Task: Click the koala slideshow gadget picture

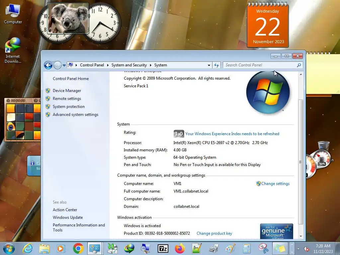Action: [x=68, y=18]
